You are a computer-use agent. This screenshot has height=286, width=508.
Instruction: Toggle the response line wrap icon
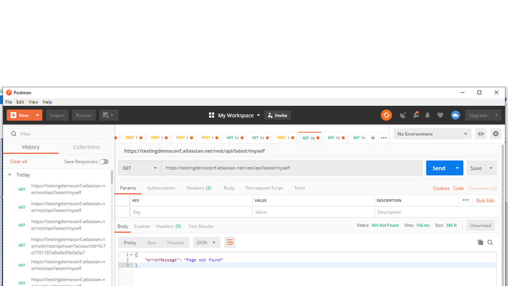230,242
